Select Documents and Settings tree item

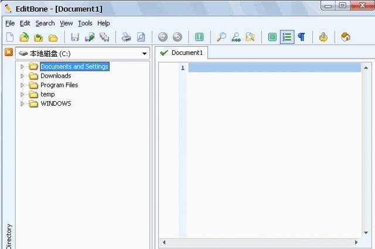(x=74, y=67)
